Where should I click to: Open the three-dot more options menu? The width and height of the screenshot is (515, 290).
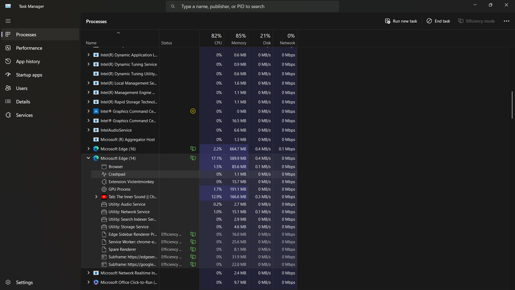pos(506,21)
